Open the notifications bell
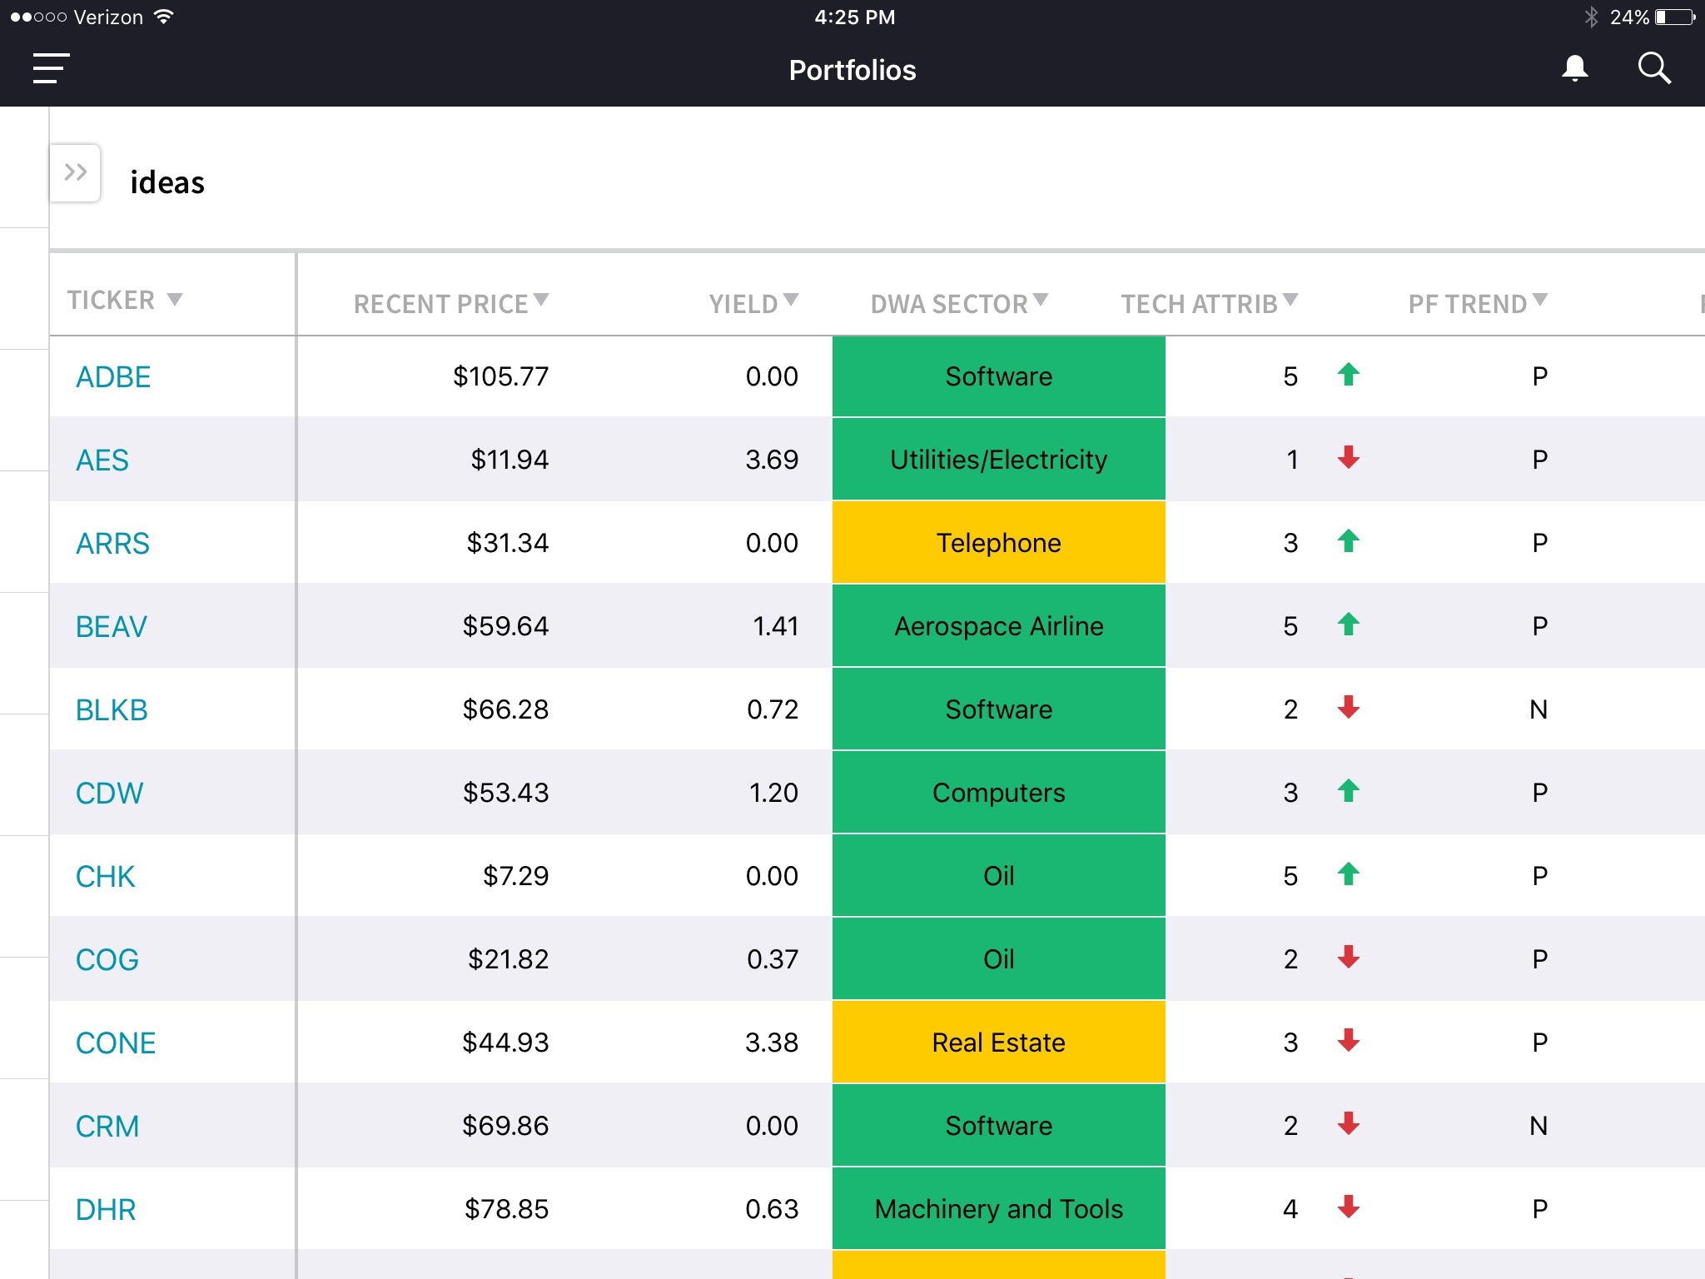 [x=1574, y=68]
